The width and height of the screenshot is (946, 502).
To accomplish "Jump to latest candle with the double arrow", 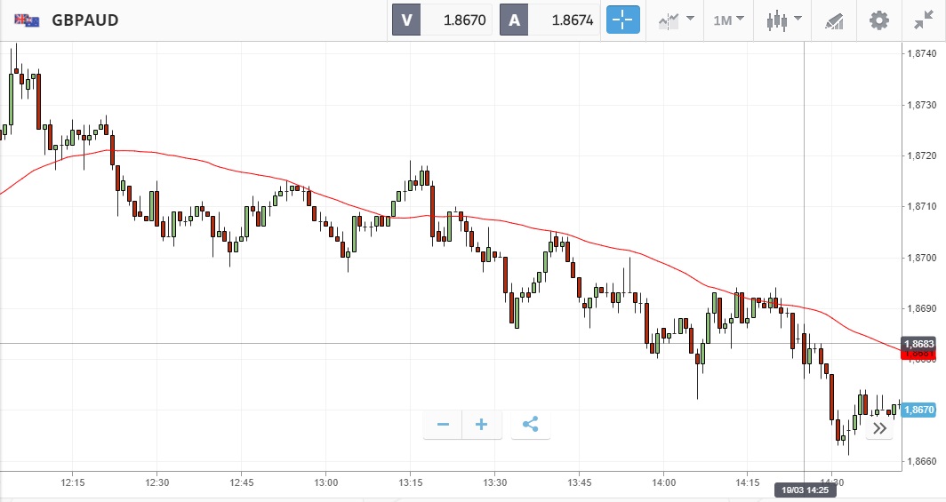I will (879, 429).
